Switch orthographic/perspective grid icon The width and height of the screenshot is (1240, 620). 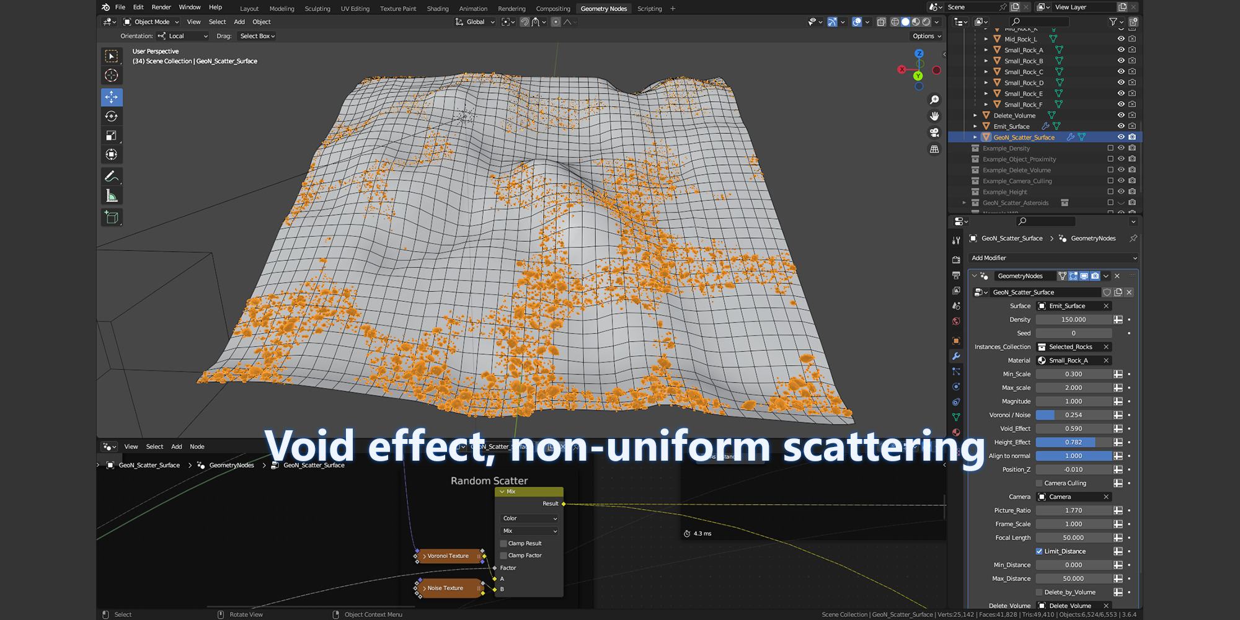[x=934, y=149]
